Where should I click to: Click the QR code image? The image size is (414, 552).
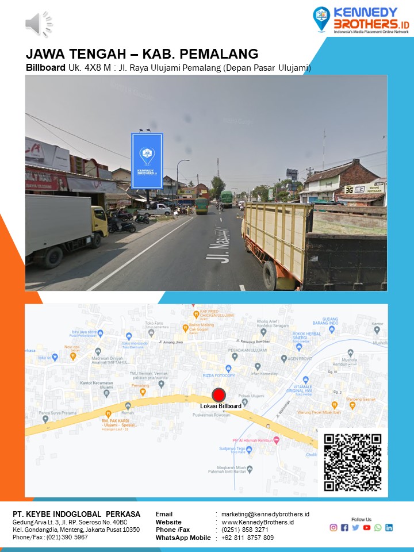pos(352,462)
